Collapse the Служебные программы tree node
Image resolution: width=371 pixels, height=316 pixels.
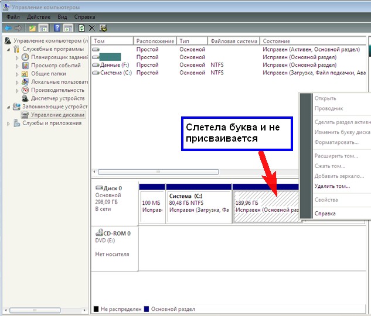pos(9,50)
